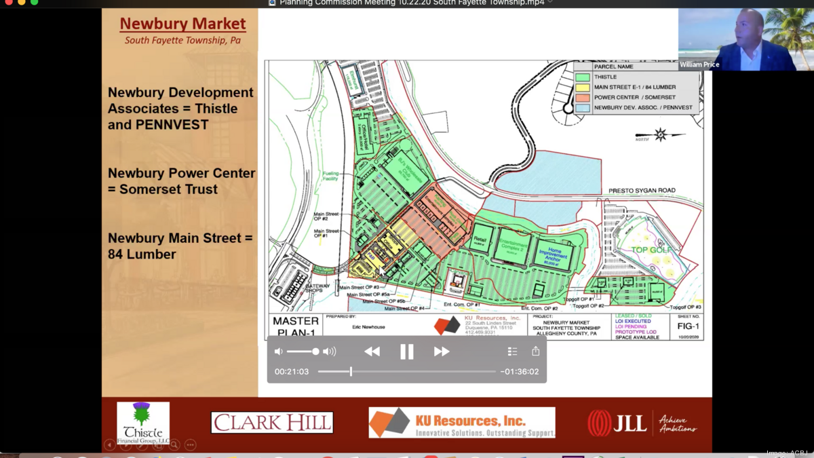Click the KU Resources, Inc. banner logo
The width and height of the screenshot is (814, 458).
tap(462, 423)
